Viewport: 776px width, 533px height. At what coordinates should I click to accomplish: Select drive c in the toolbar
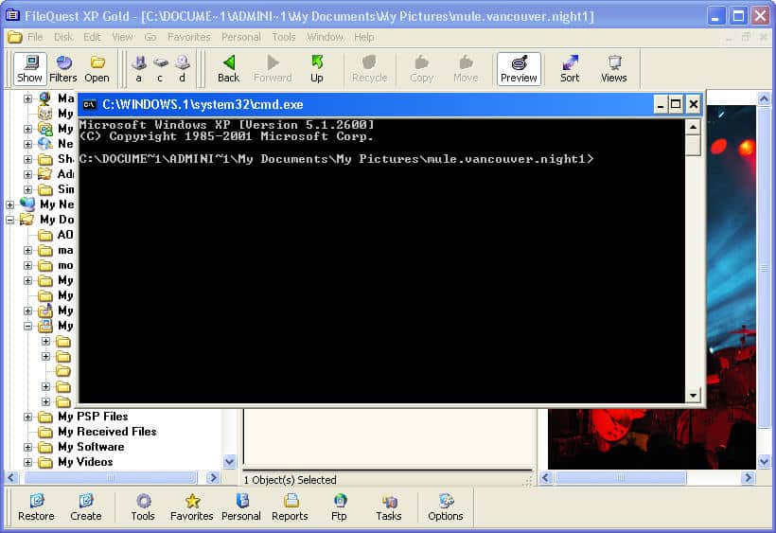click(x=160, y=68)
